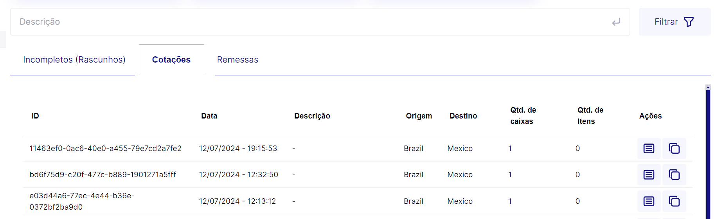Switch to Incompletos (Rascunhos) tab
Screen dimensions: 725x219
point(74,60)
